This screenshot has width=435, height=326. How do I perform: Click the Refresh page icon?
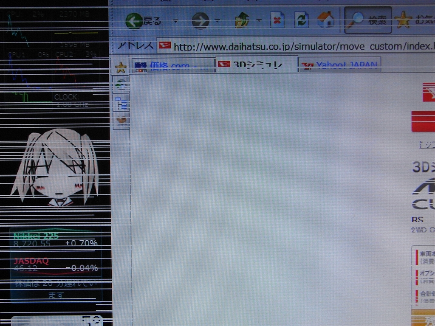(x=301, y=20)
